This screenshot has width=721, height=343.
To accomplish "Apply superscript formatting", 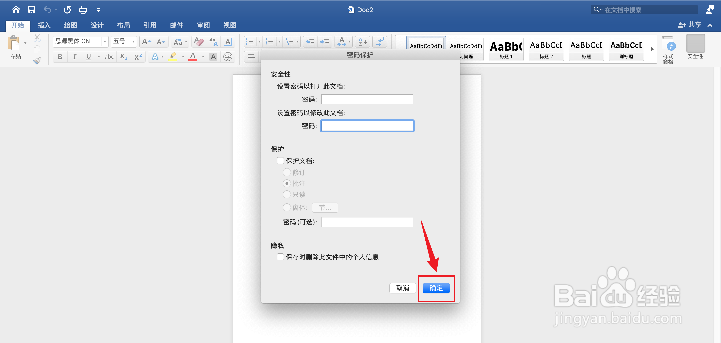I will click(138, 57).
